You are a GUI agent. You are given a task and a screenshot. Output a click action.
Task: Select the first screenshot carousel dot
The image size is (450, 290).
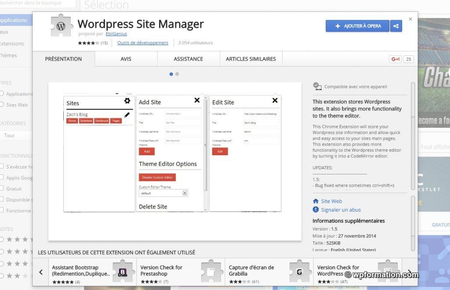click(x=171, y=74)
